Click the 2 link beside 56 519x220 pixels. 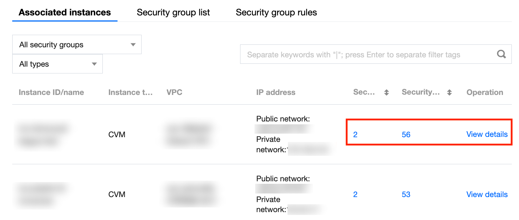coord(355,135)
